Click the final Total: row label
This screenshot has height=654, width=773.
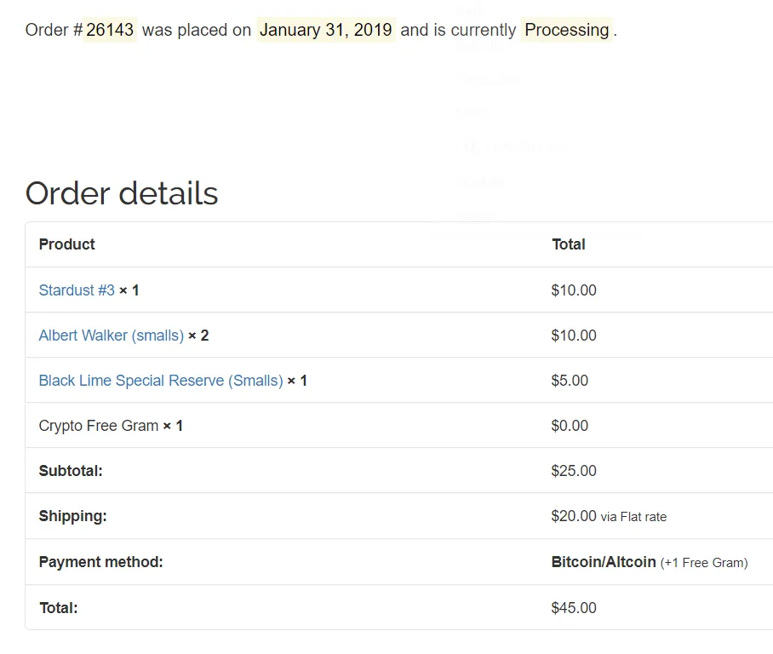(59, 608)
